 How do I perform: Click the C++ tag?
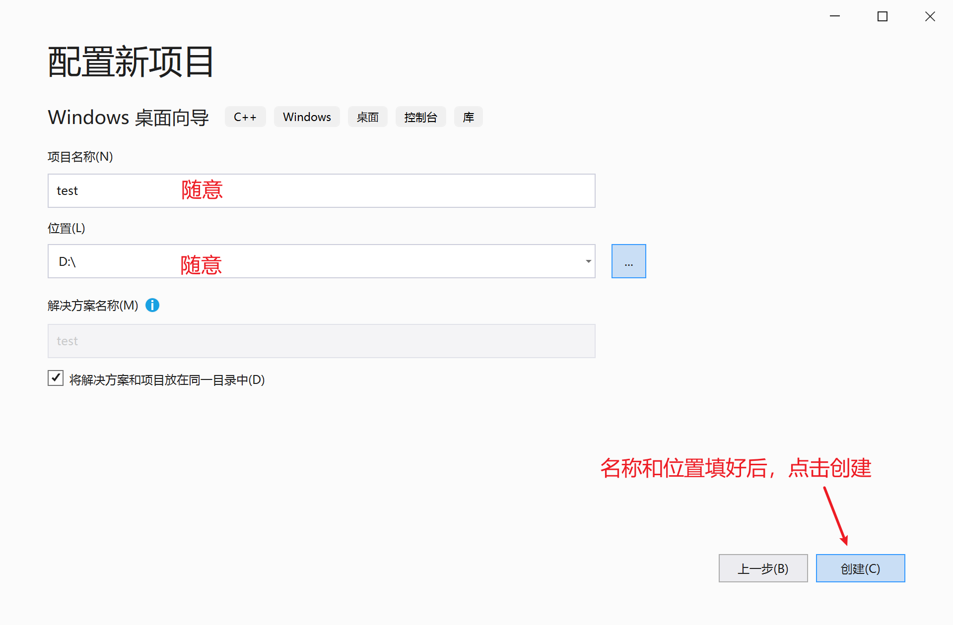[245, 117]
